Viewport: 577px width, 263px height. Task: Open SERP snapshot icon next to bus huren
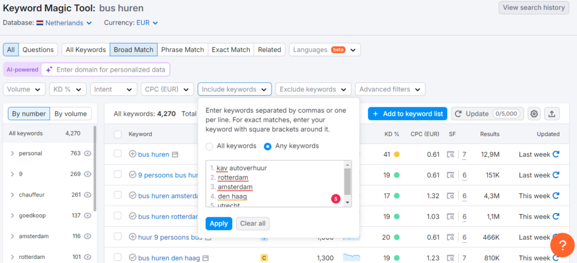point(175,154)
